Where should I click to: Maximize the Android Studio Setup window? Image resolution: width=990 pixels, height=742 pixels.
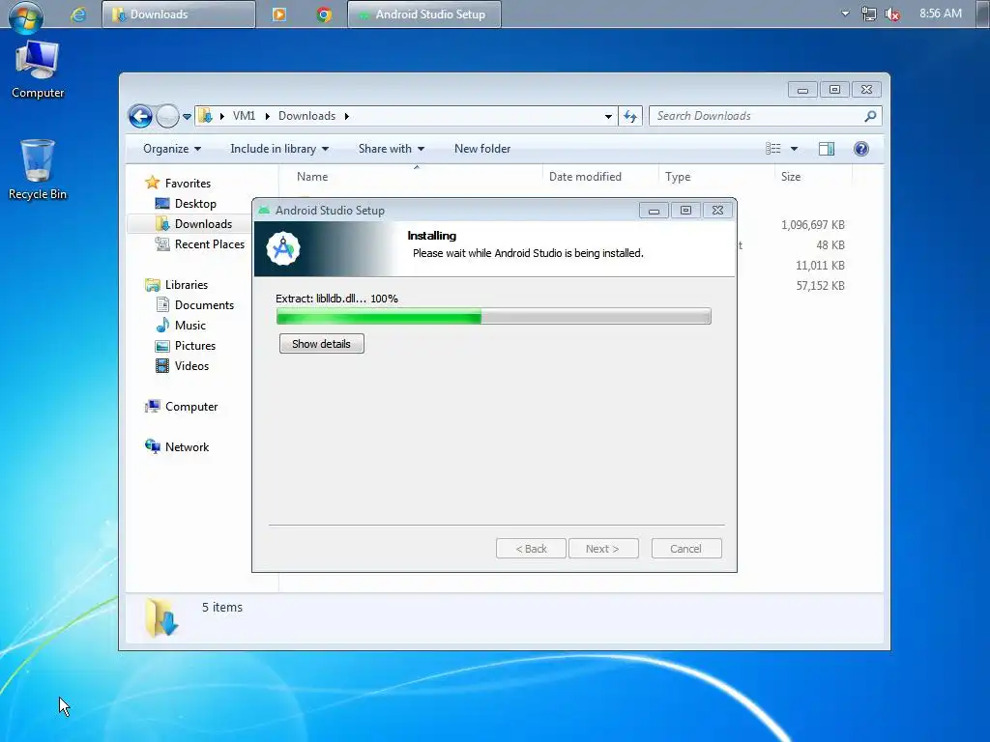[685, 211]
